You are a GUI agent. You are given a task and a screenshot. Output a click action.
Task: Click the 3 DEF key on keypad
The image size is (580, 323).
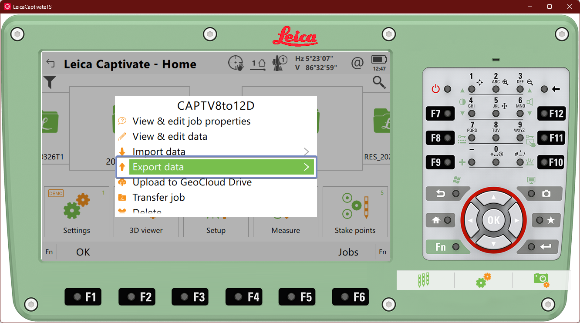(x=520, y=89)
